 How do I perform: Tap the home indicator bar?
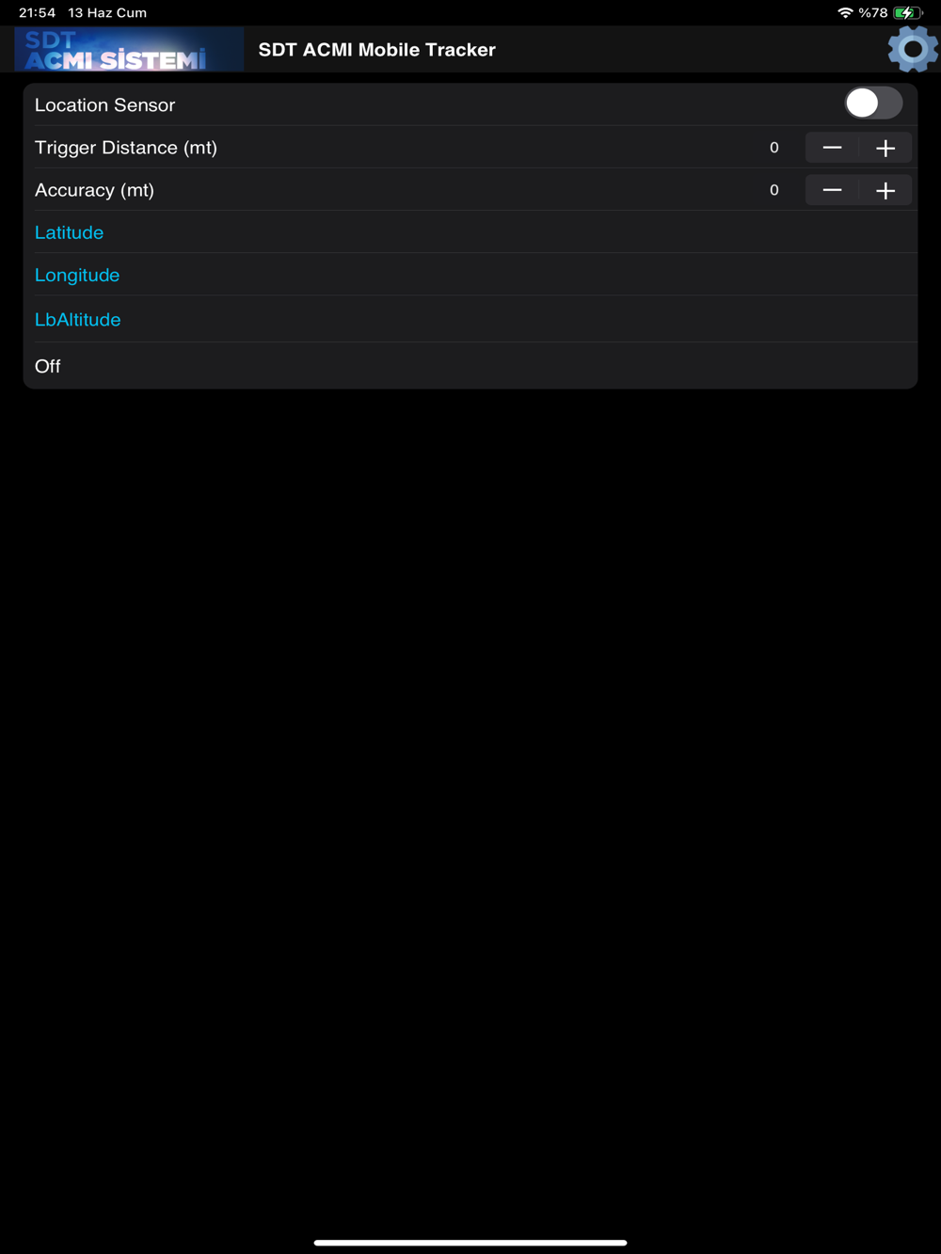(470, 1242)
